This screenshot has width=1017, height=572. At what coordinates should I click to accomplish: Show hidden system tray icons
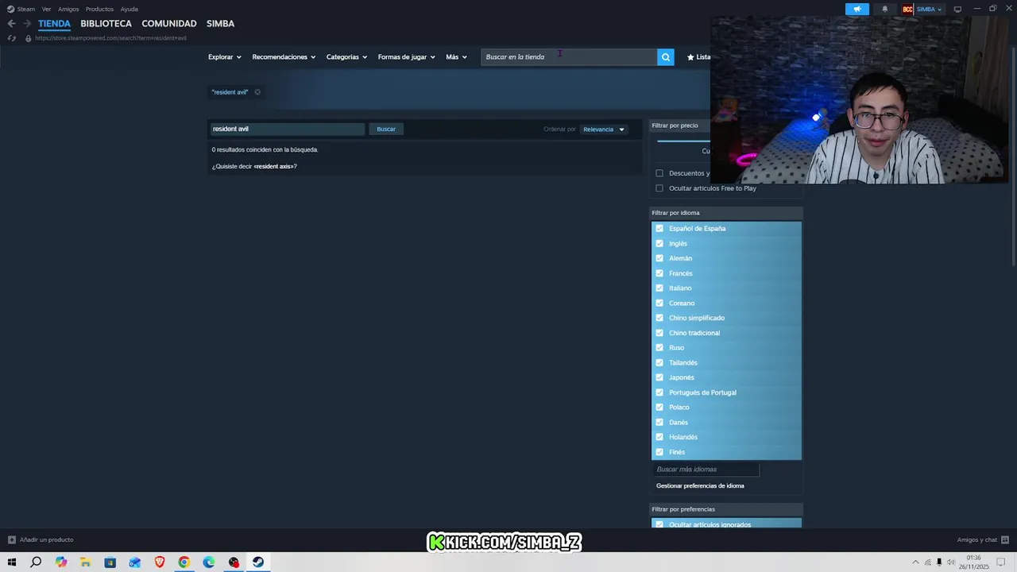[x=915, y=562]
